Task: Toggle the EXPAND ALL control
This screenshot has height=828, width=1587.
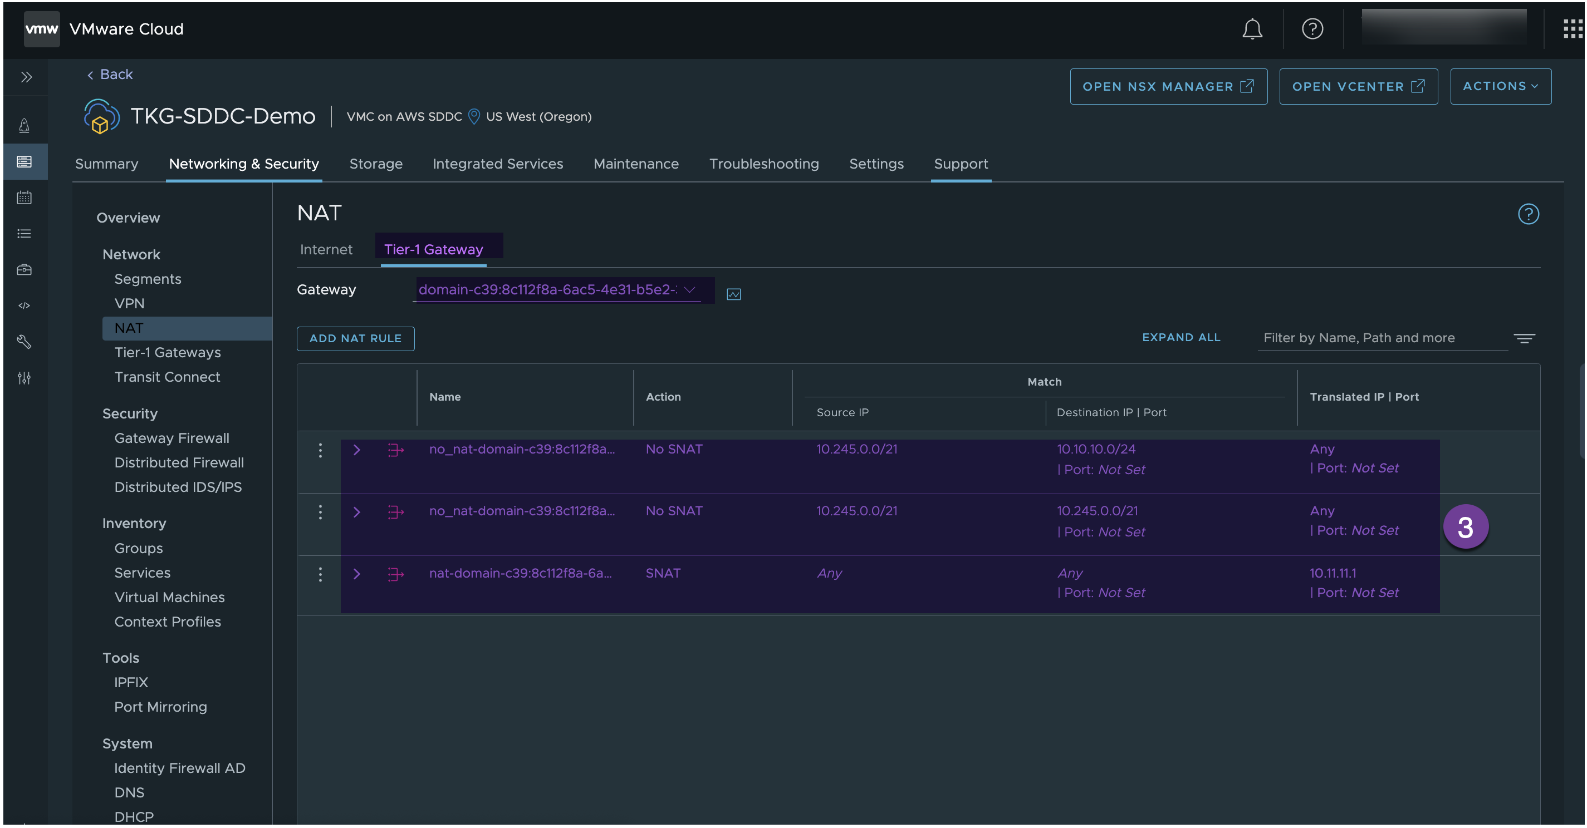Action: pos(1181,337)
